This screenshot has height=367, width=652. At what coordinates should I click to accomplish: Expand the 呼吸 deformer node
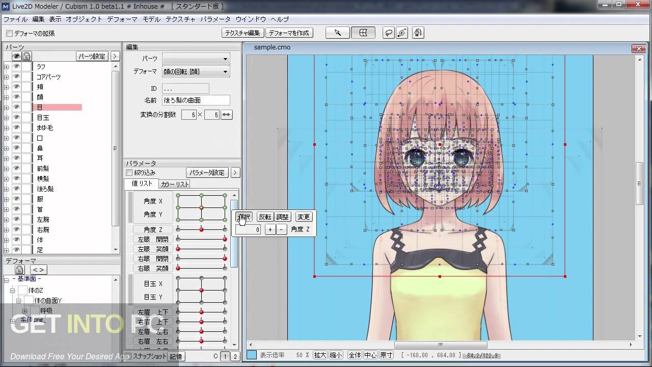click(x=24, y=311)
